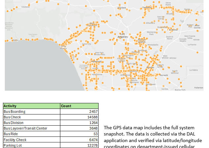
Task: Select the Bus Boarding row label
Action: point(31,111)
